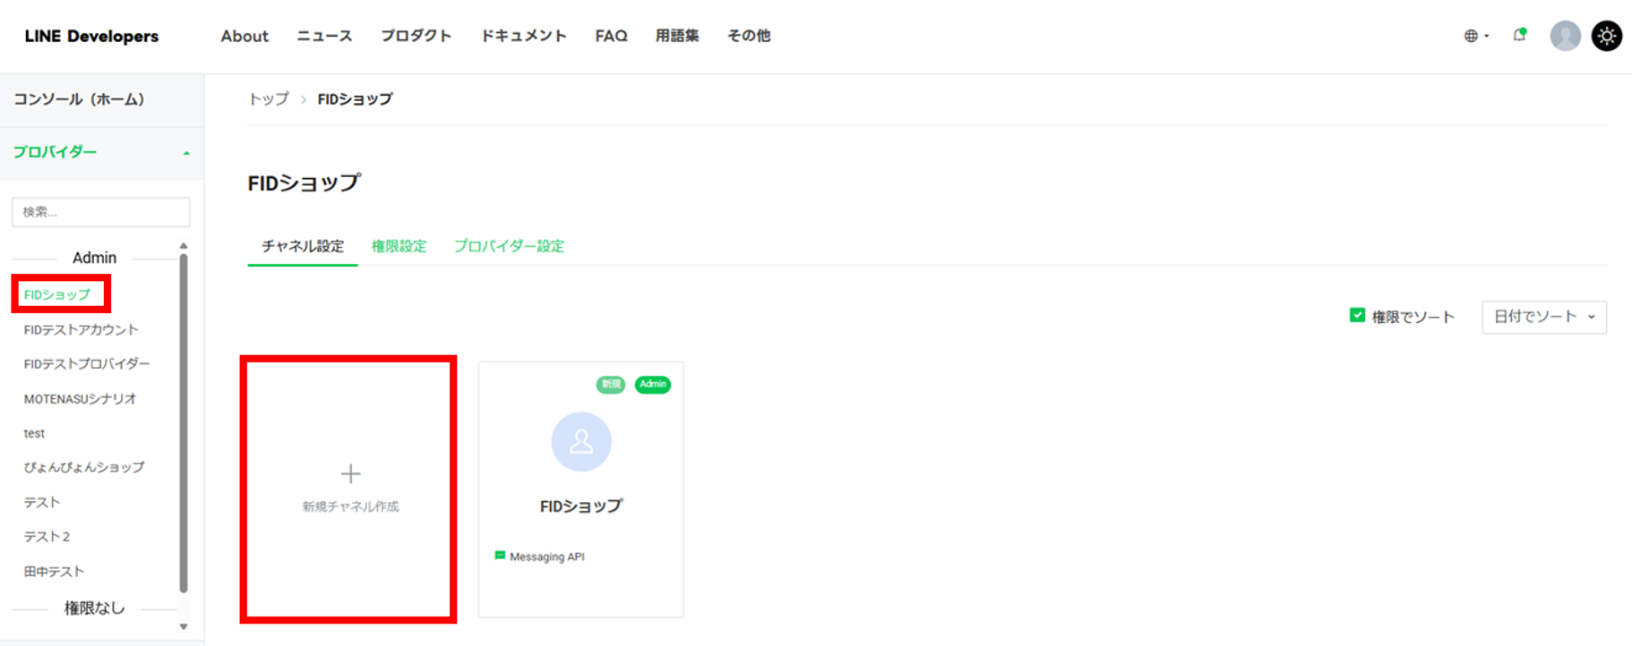Switch to the 権限設定 tab
Screen dimensions: 1632x646
click(399, 246)
